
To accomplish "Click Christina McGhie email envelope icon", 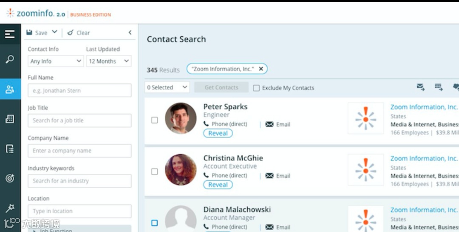I will (269, 176).
